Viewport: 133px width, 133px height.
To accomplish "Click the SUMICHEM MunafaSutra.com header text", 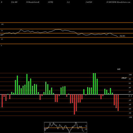I will click(118, 2).
